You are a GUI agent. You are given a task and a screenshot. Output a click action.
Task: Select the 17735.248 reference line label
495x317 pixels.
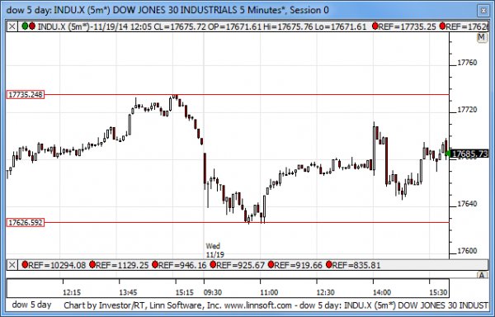click(26, 95)
